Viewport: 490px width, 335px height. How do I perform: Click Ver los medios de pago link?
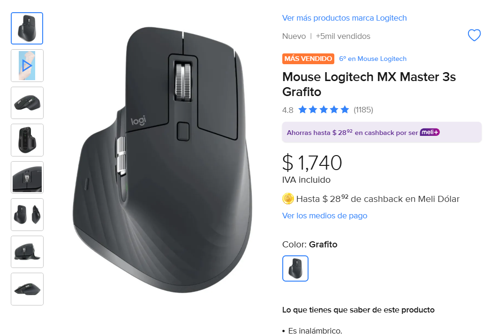pos(324,216)
